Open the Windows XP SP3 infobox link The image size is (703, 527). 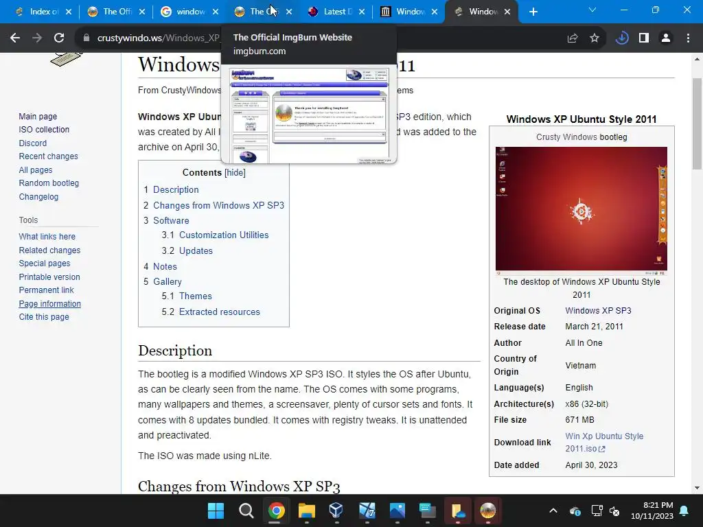pyautogui.click(x=598, y=311)
